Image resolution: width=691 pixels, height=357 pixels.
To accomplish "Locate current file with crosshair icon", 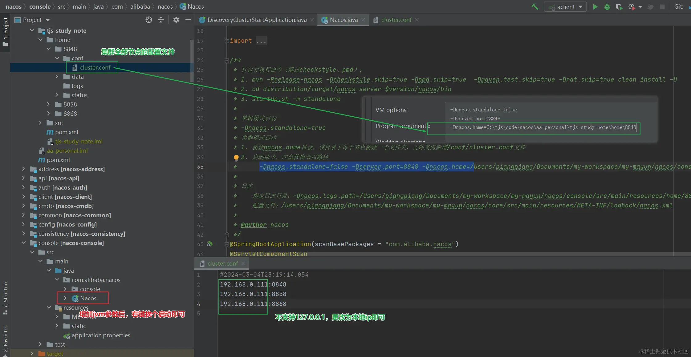I will click(148, 20).
